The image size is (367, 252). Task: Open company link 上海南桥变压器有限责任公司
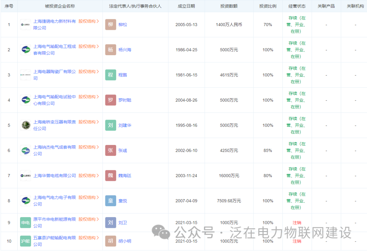[54, 125]
